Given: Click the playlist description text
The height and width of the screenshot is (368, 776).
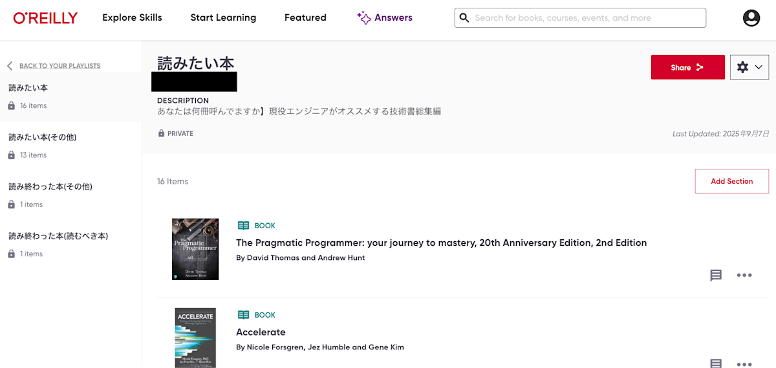Looking at the screenshot, I should pos(299,111).
